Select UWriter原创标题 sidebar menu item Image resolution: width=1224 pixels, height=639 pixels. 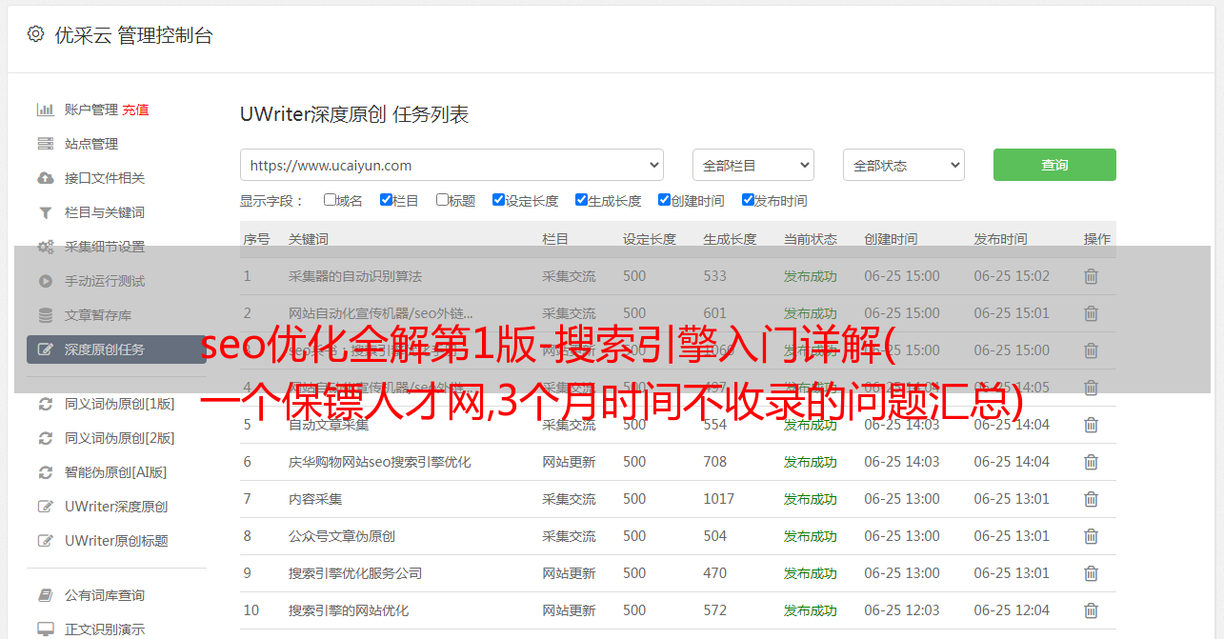point(116,541)
